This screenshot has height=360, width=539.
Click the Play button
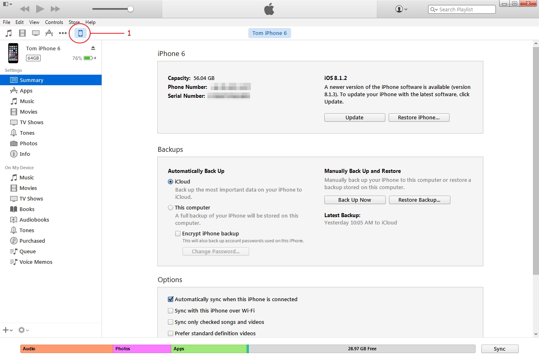pos(40,9)
